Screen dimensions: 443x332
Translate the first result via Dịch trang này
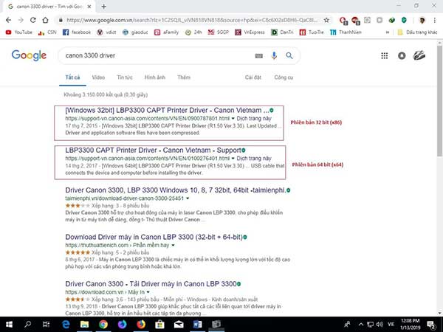click(254, 119)
